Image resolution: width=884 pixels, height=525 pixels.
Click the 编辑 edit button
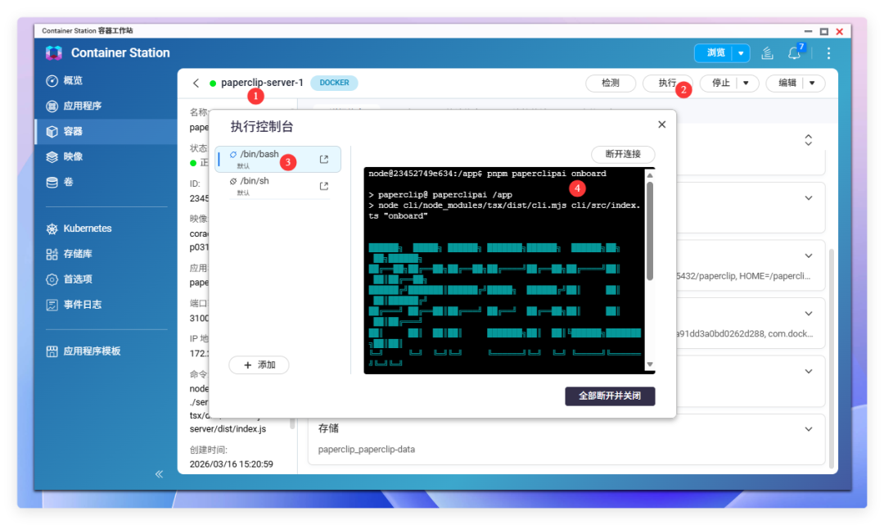pos(787,83)
